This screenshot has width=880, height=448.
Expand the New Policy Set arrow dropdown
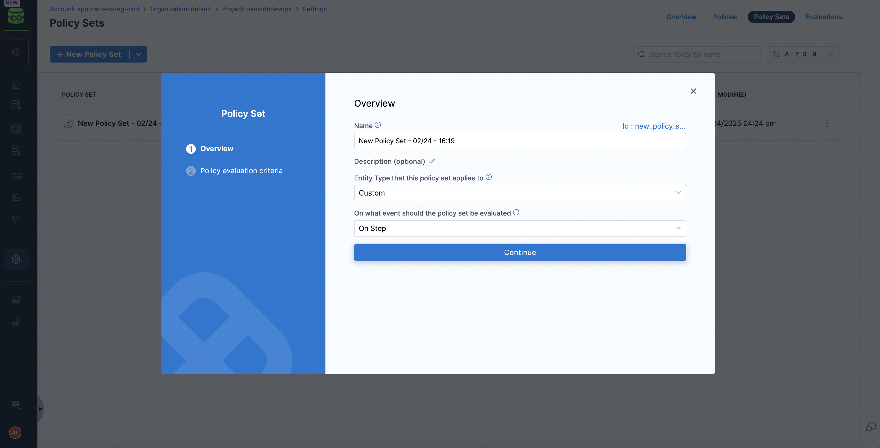click(x=138, y=54)
